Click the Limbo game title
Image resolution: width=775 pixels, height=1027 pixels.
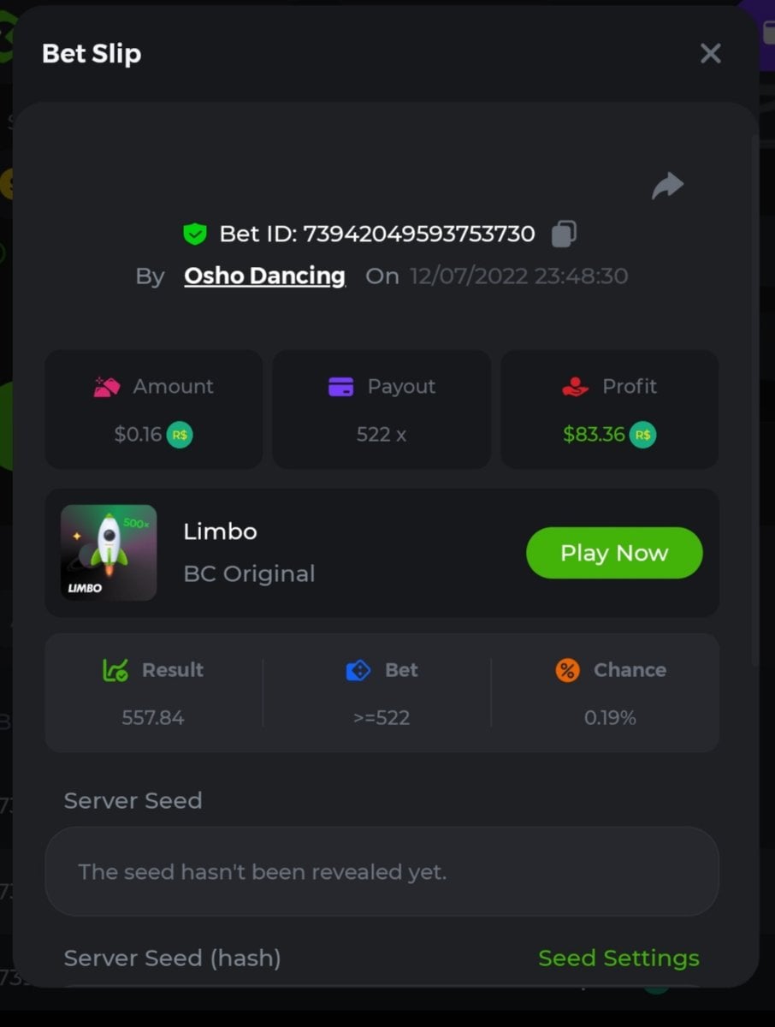tap(220, 531)
